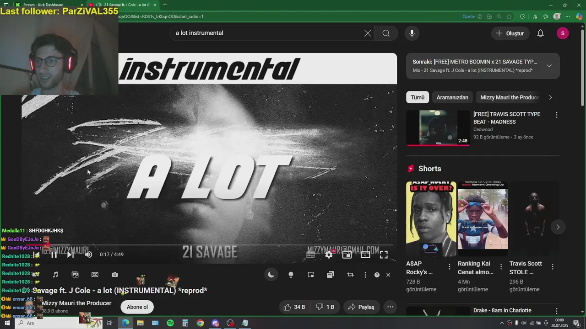
Task: Open the S account avatar menu
Action: 563,33
